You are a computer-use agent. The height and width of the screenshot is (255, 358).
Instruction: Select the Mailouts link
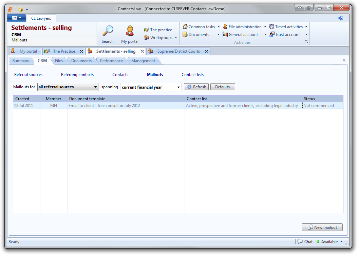coord(155,75)
